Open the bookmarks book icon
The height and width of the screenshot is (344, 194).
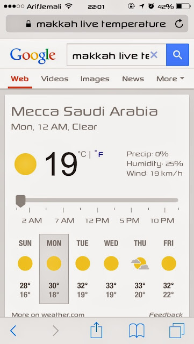[136, 331]
